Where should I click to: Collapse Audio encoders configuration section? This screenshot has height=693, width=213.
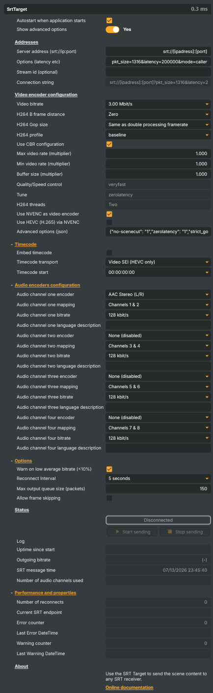pyautogui.click(x=48, y=285)
